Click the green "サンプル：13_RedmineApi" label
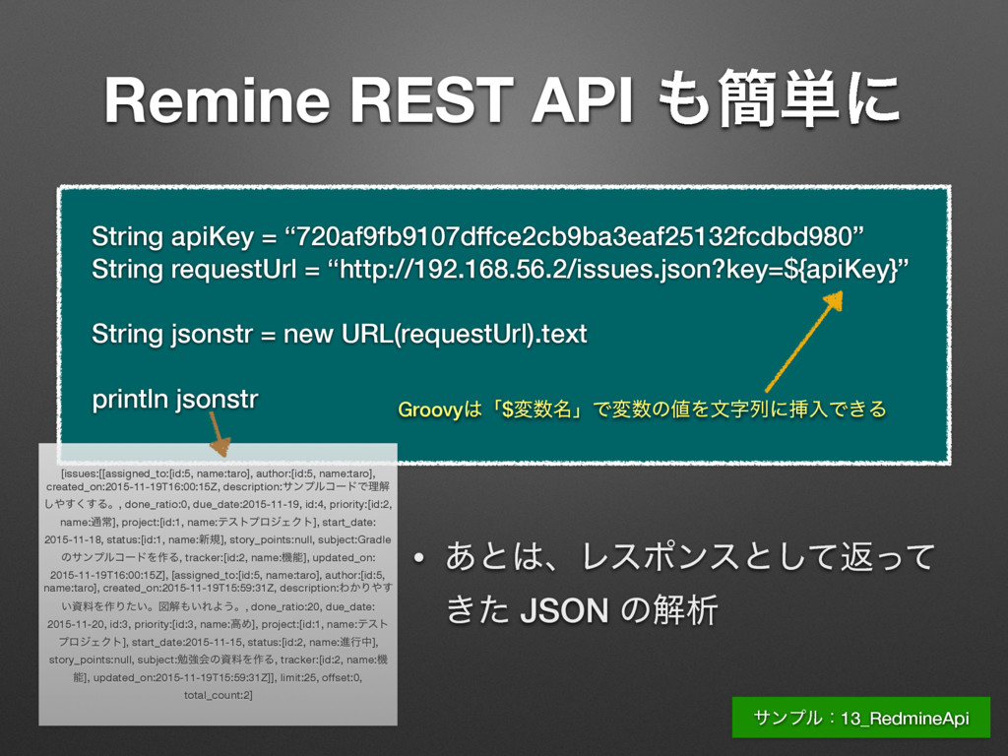 pos(860,718)
